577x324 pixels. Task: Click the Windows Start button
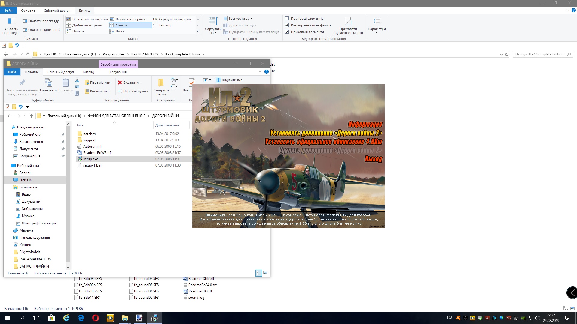[x=7, y=318]
